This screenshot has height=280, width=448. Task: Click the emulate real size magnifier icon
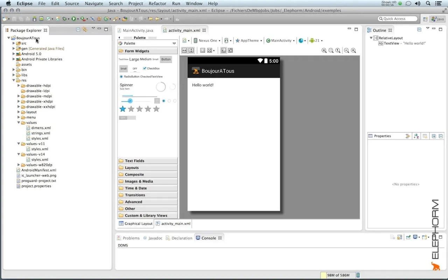click(324, 50)
